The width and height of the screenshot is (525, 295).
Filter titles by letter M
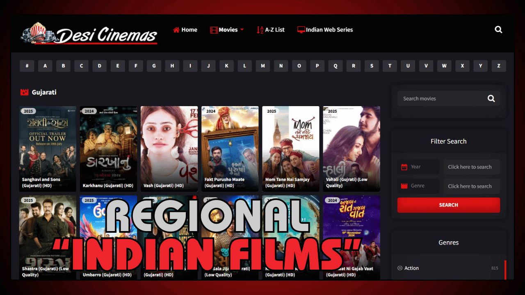(263, 66)
